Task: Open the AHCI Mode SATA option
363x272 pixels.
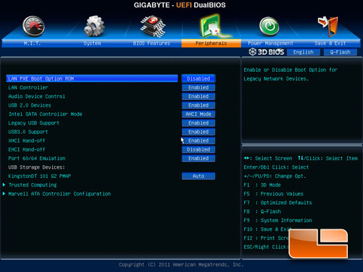Action: pyautogui.click(x=199, y=114)
